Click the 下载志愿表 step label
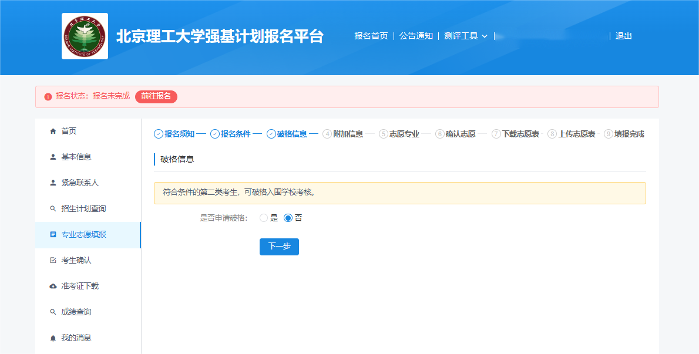The image size is (699, 354). (x=520, y=134)
